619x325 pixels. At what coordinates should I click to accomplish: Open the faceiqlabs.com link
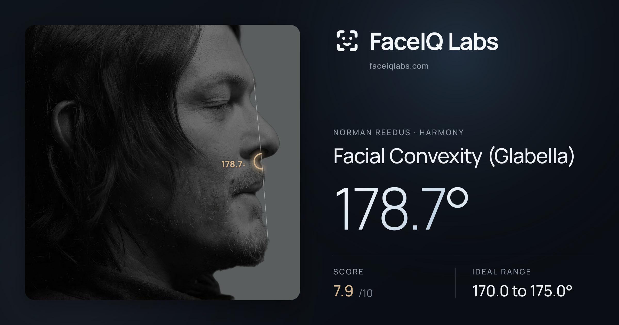click(399, 66)
